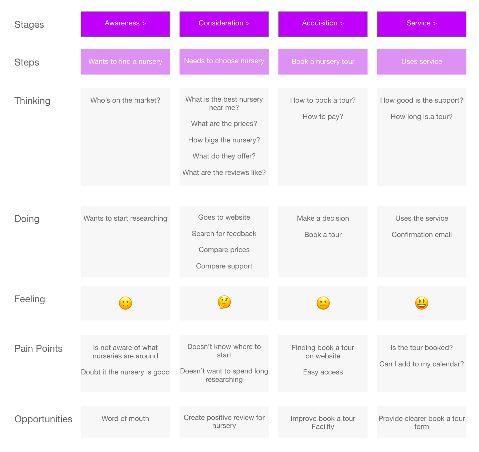This screenshot has height=452, width=479.
Task: Select the 'Word of mouth' opportunity
Action: (x=125, y=419)
